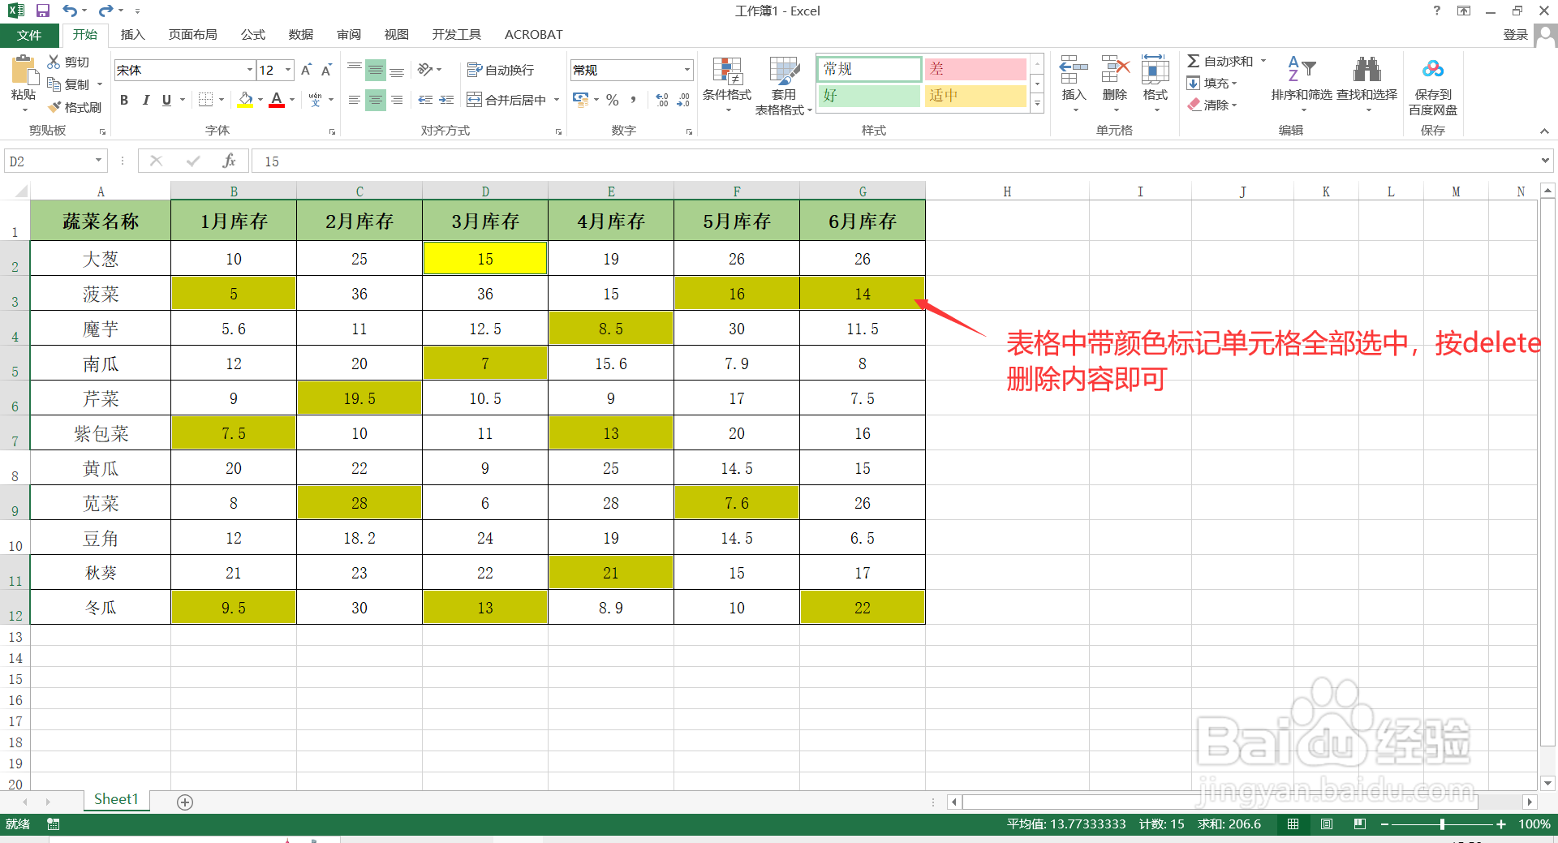Select the red font color swatch
Image resolution: width=1558 pixels, height=843 pixels.
click(277, 104)
